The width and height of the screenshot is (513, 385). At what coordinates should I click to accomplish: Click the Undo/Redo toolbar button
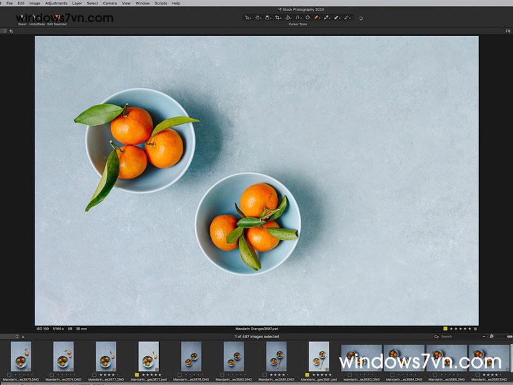[37, 19]
